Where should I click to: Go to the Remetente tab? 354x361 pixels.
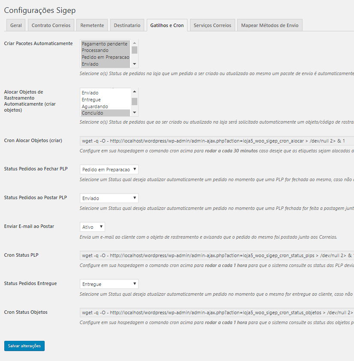tap(92, 25)
